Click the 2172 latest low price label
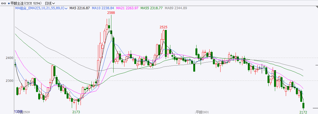The image size is (318, 114). [x=303, y=112]
